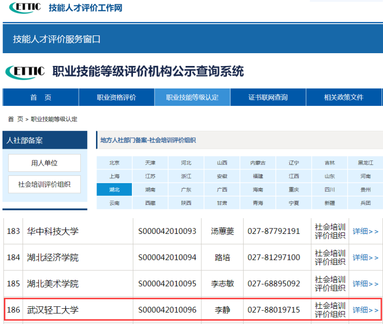
Task: Click 技能人才评价服务窗口 banner text
Action: click(x=57, y=39)
